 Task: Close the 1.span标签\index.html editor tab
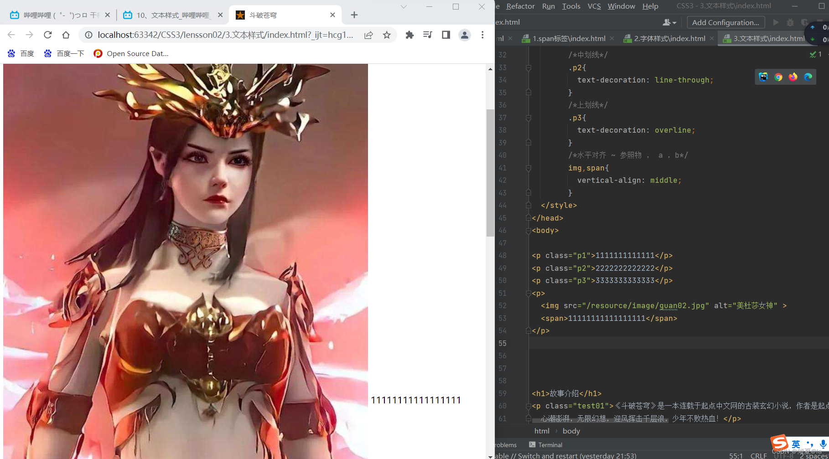click(612, 38)
